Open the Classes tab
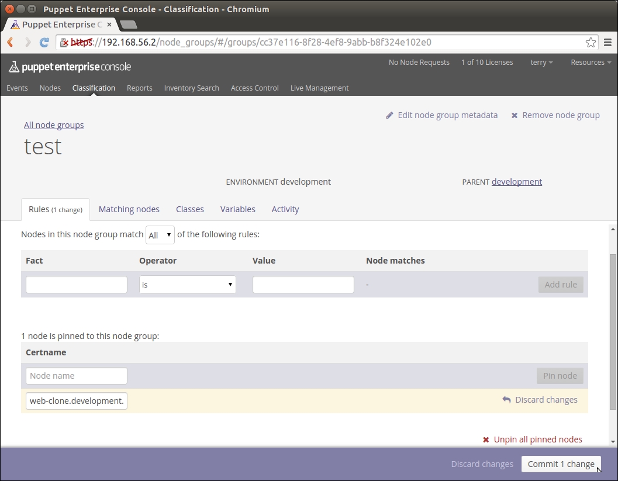Viewport: 618px width, 481px height. click(190, 209)
